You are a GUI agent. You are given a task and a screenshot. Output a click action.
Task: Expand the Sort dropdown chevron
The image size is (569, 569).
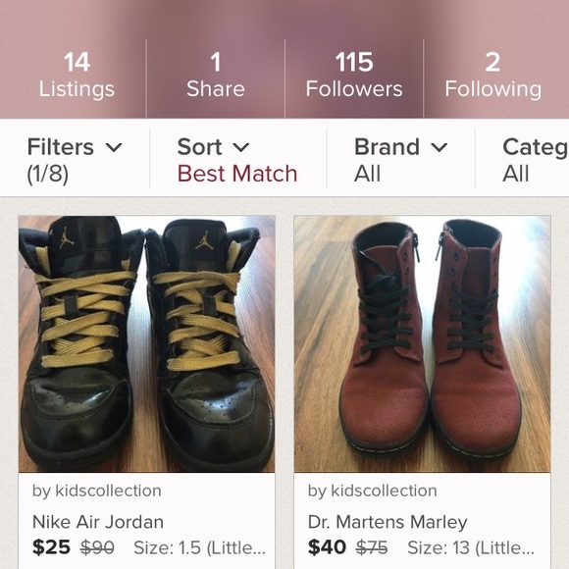pyautogui.click(x=240, y=147)
